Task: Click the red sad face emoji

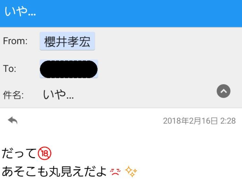Action: coord(115,172)
